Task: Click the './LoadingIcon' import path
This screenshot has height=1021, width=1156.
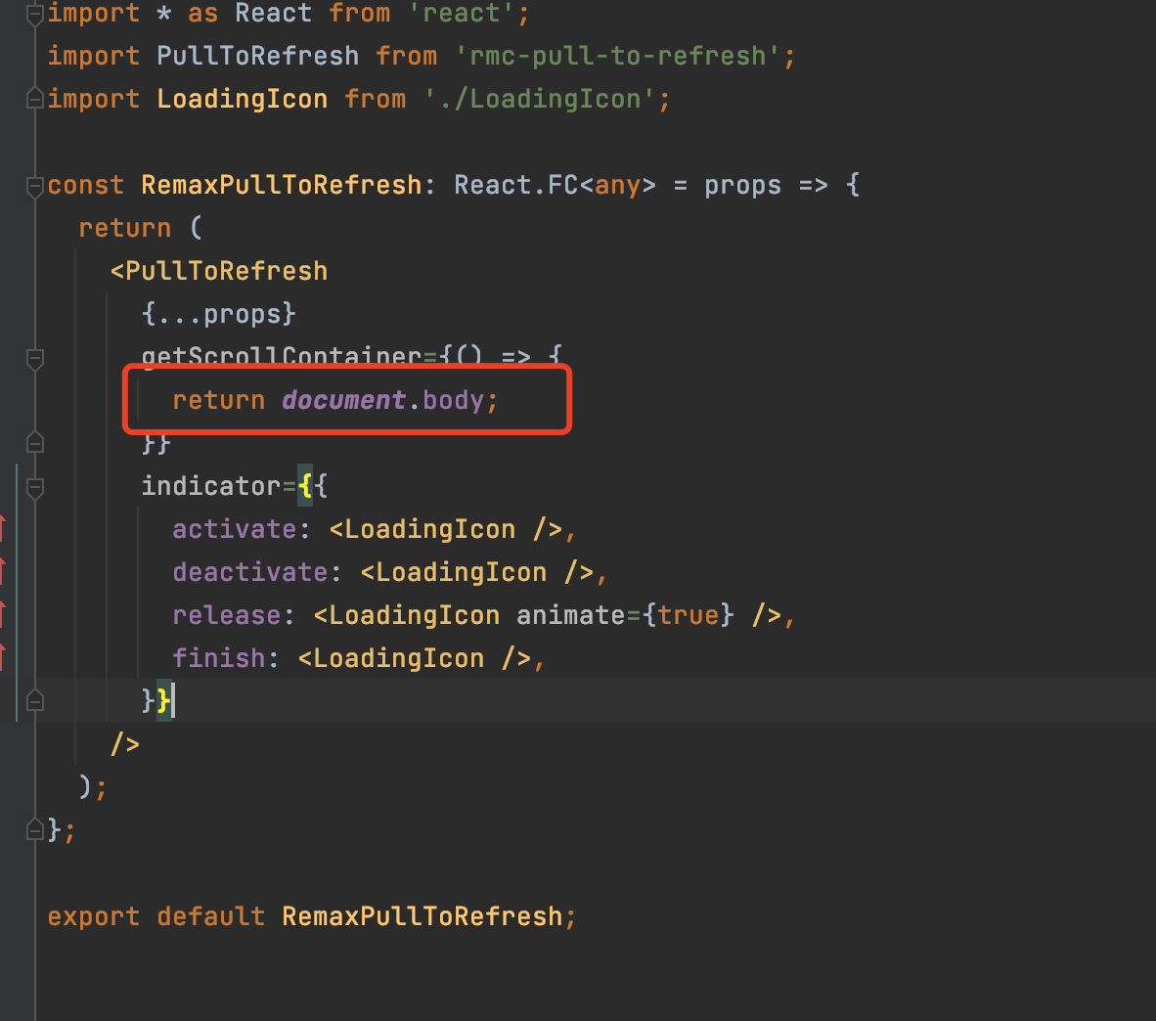Action: click(548, 98)
